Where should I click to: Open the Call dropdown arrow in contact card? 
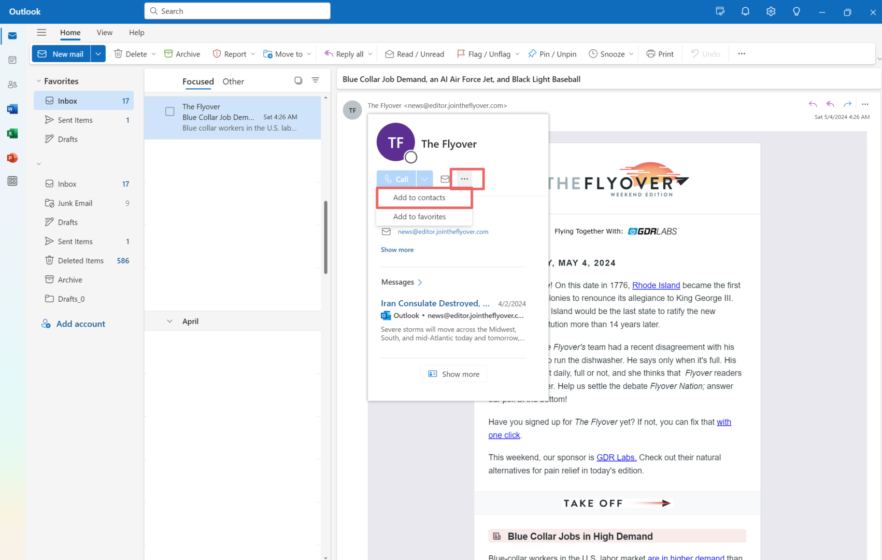pos(424,179)
